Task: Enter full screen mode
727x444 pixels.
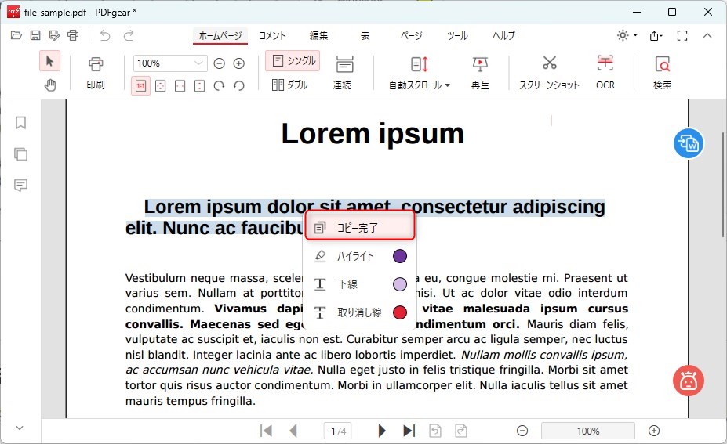Action: pos(682,36)
